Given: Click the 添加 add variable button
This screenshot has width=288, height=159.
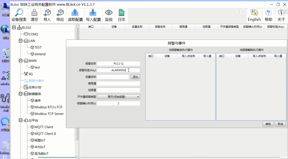Looking at the screenshot, I should pos(135,77).
